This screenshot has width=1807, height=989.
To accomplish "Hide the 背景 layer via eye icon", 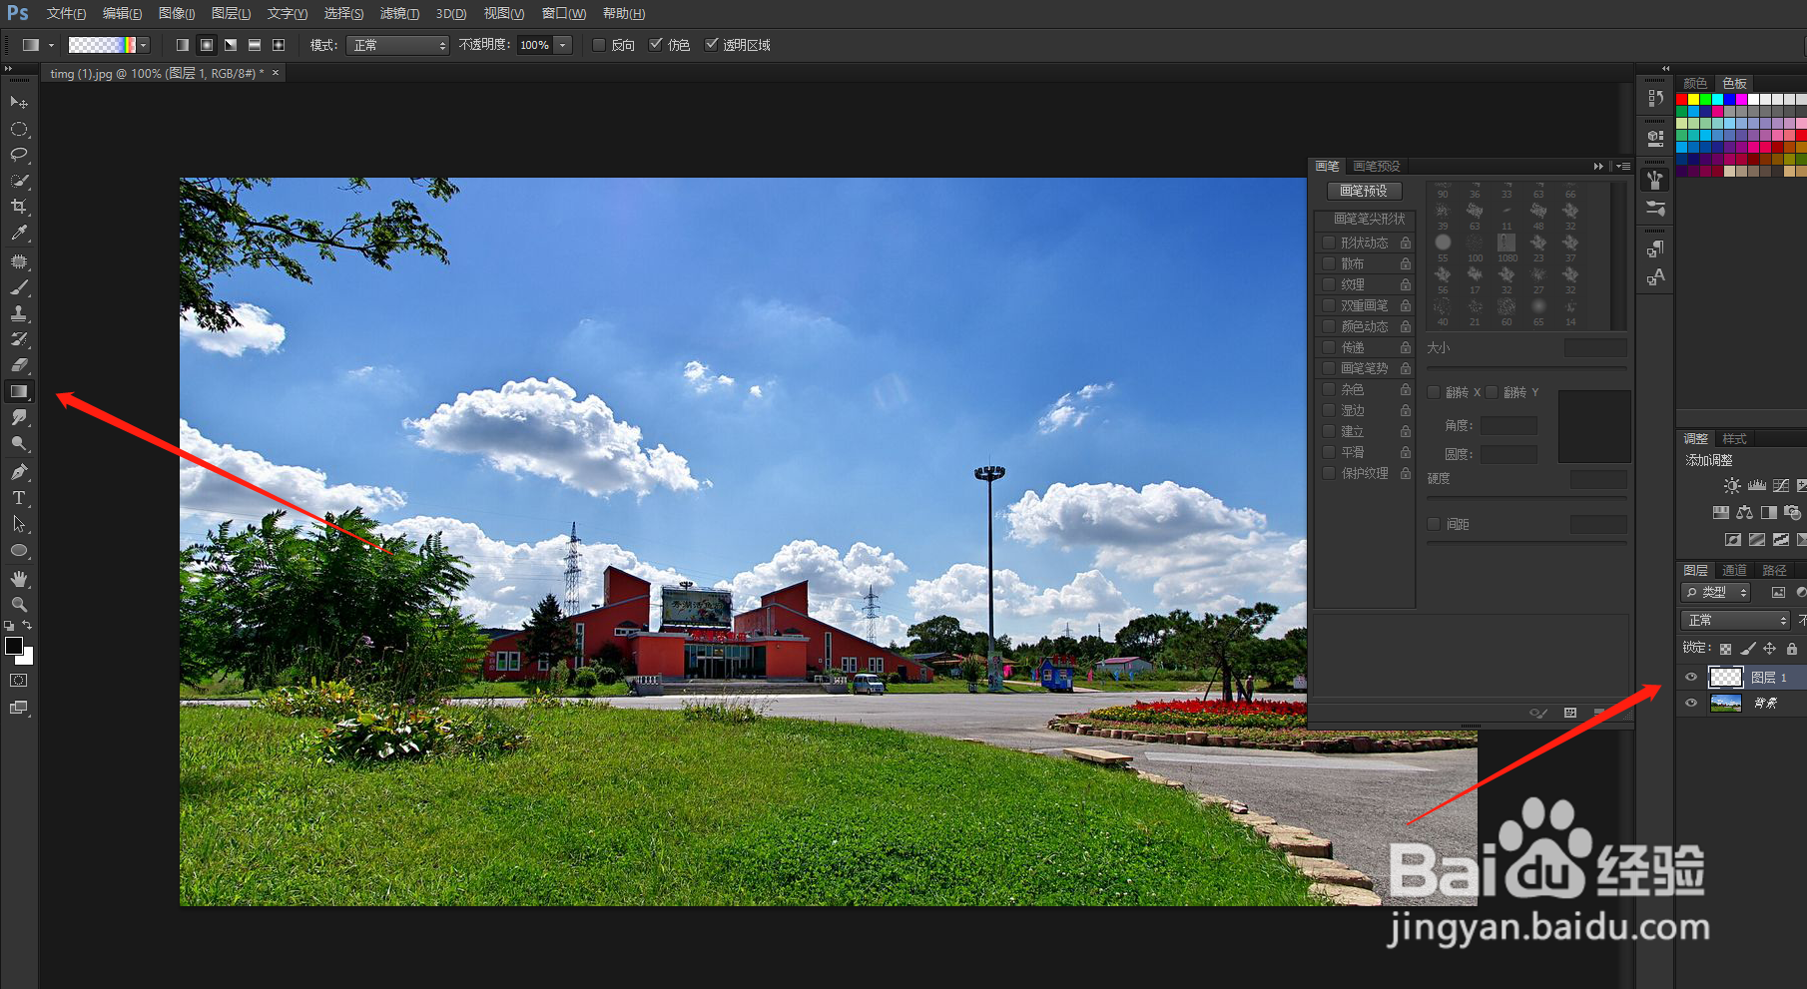I will pyautogui.click(x=1691, y=704).
